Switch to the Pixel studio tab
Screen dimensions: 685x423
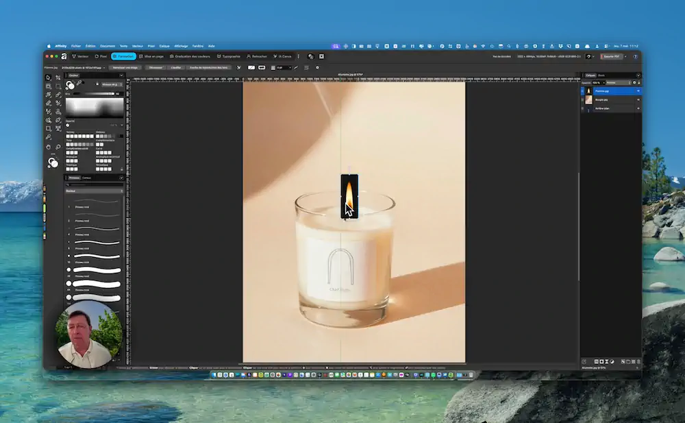point(101,56)
